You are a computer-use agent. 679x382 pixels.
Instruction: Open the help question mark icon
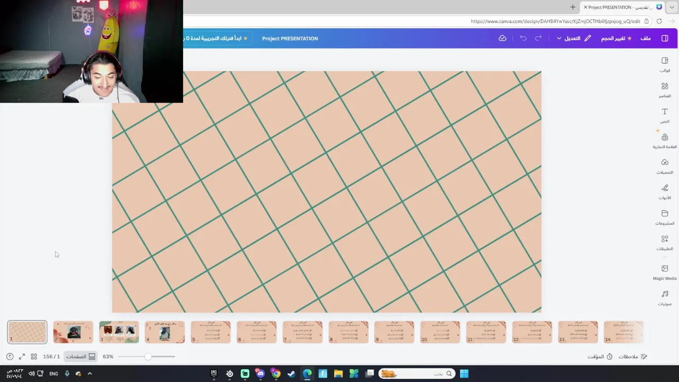pos(10,357)
